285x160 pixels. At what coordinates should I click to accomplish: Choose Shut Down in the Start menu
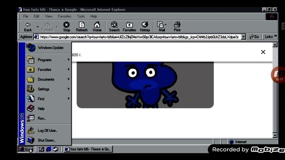(48, 140)
